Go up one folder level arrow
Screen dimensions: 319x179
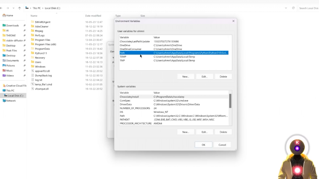point(20,8)
